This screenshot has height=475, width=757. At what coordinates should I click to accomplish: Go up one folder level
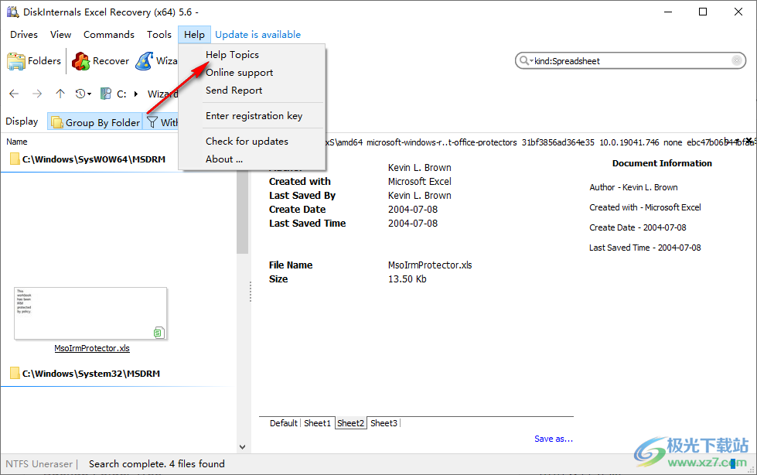tap(60, 94)
